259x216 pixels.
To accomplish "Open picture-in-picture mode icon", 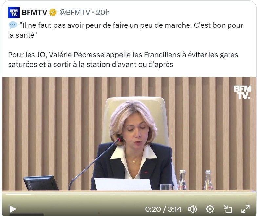I will pyautogui.click(x=228, y=209).
